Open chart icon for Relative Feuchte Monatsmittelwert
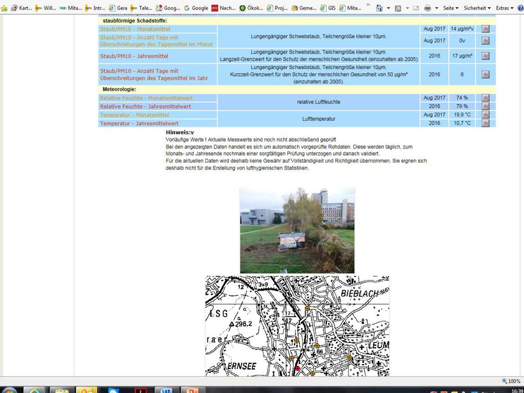This screenshot has height=393, width=524. pos(486,98)
